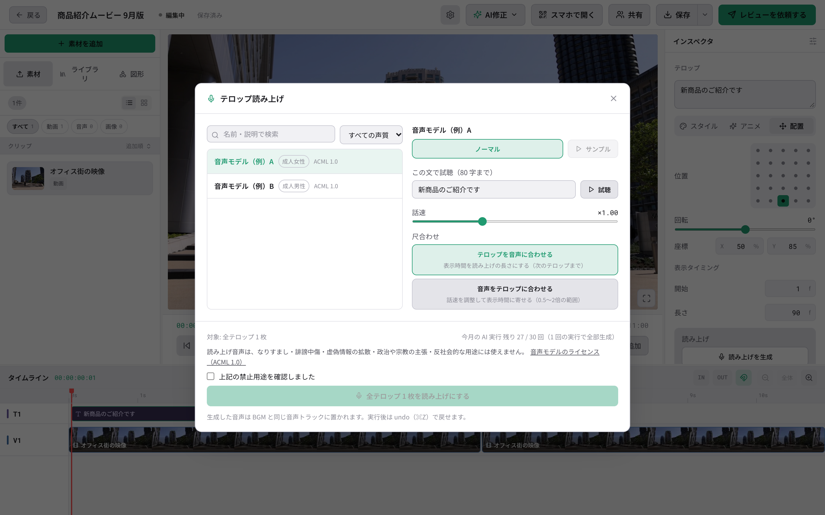
Task: Toggle the green snap/link icon in timeline
Action: tap(744, 377)
